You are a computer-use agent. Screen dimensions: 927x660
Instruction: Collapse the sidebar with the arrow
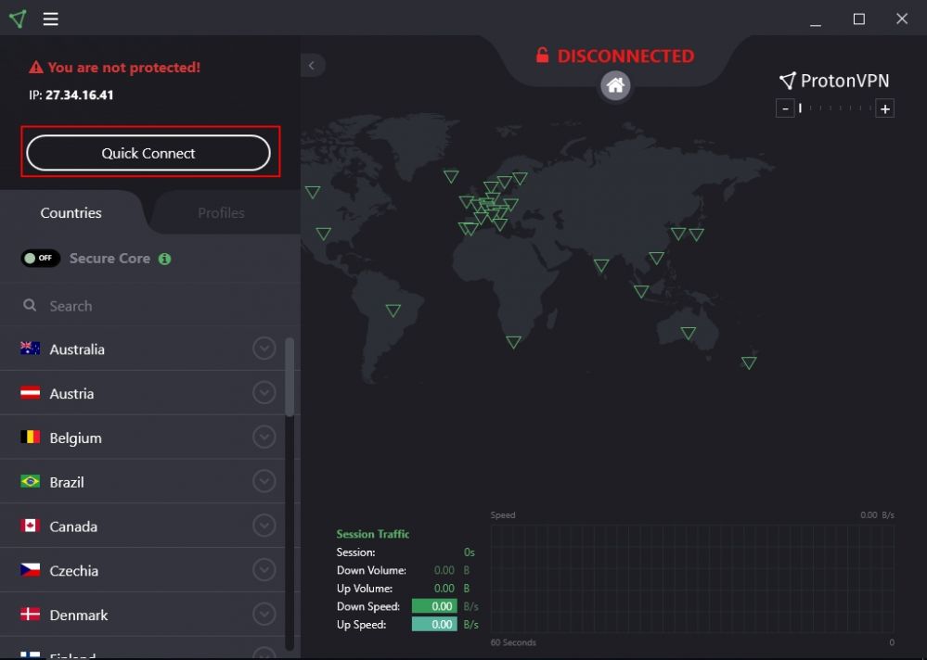point(312,65)
